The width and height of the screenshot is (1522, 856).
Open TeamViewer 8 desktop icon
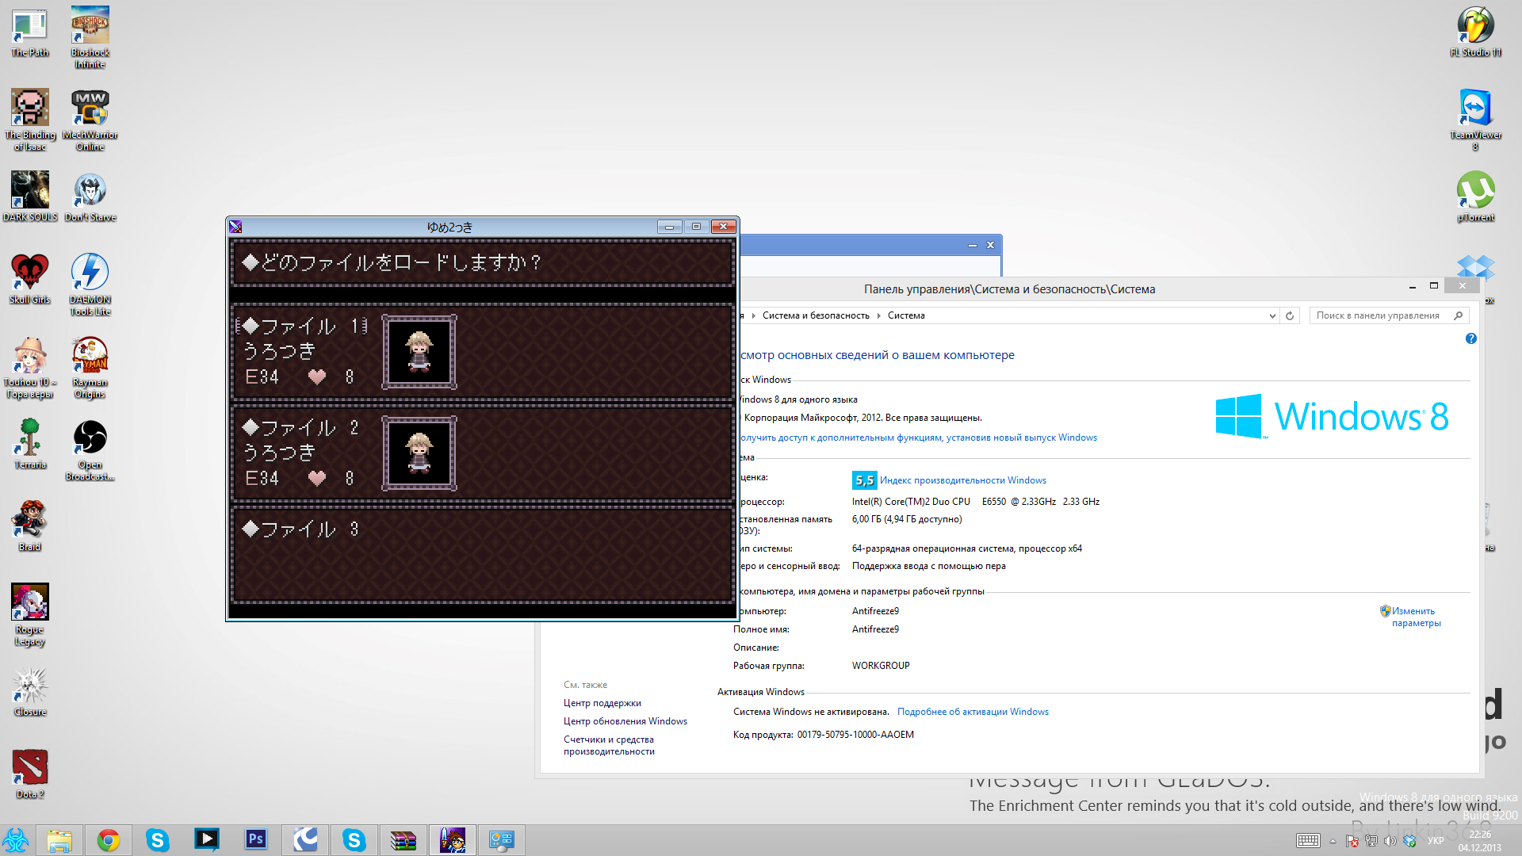click(x=1476, y=120)
